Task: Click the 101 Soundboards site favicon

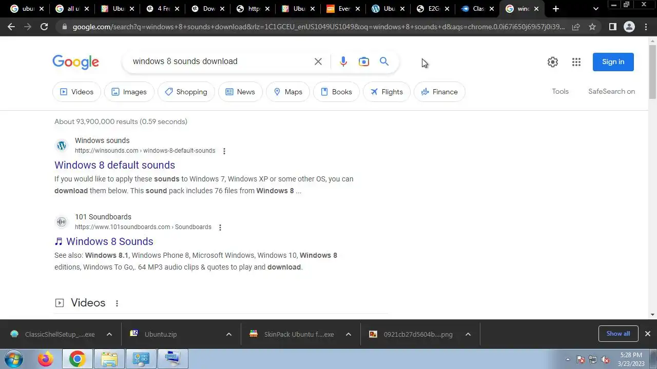Action: [x=62, y=222]
